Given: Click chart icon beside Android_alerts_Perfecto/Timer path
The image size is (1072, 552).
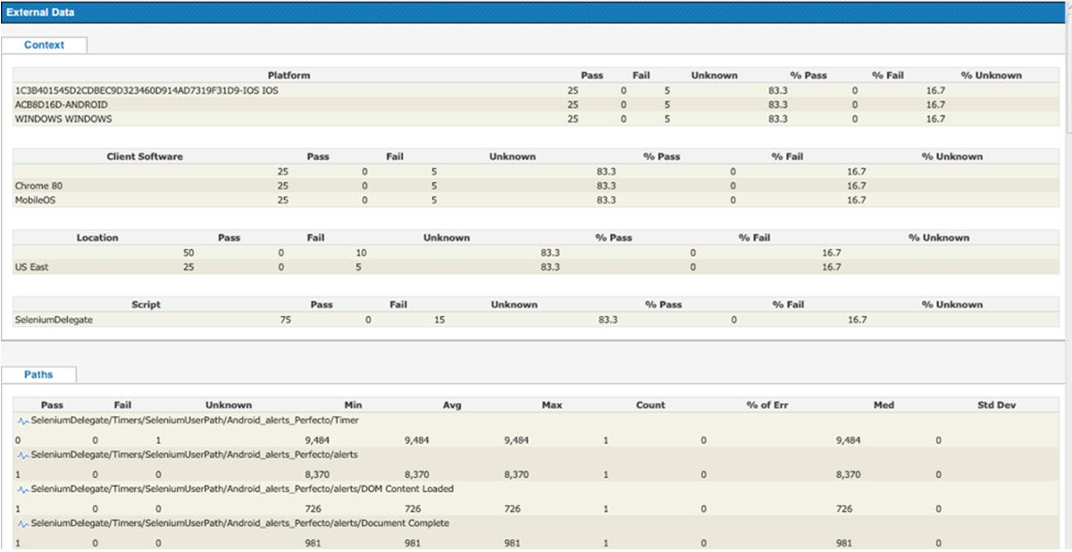Looking at the screenshot, I should coord(23,420).
